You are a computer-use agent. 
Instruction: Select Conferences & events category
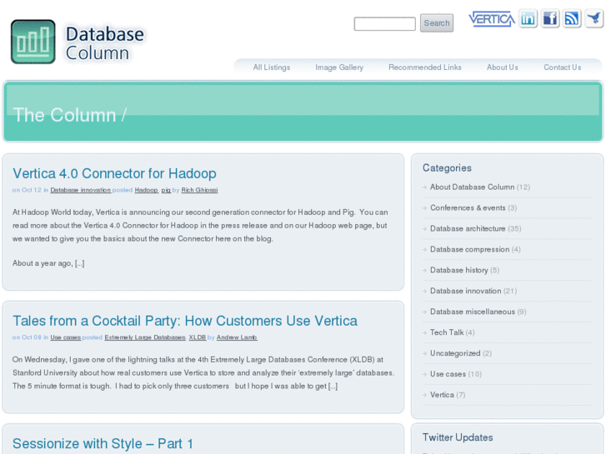point(468,208)
